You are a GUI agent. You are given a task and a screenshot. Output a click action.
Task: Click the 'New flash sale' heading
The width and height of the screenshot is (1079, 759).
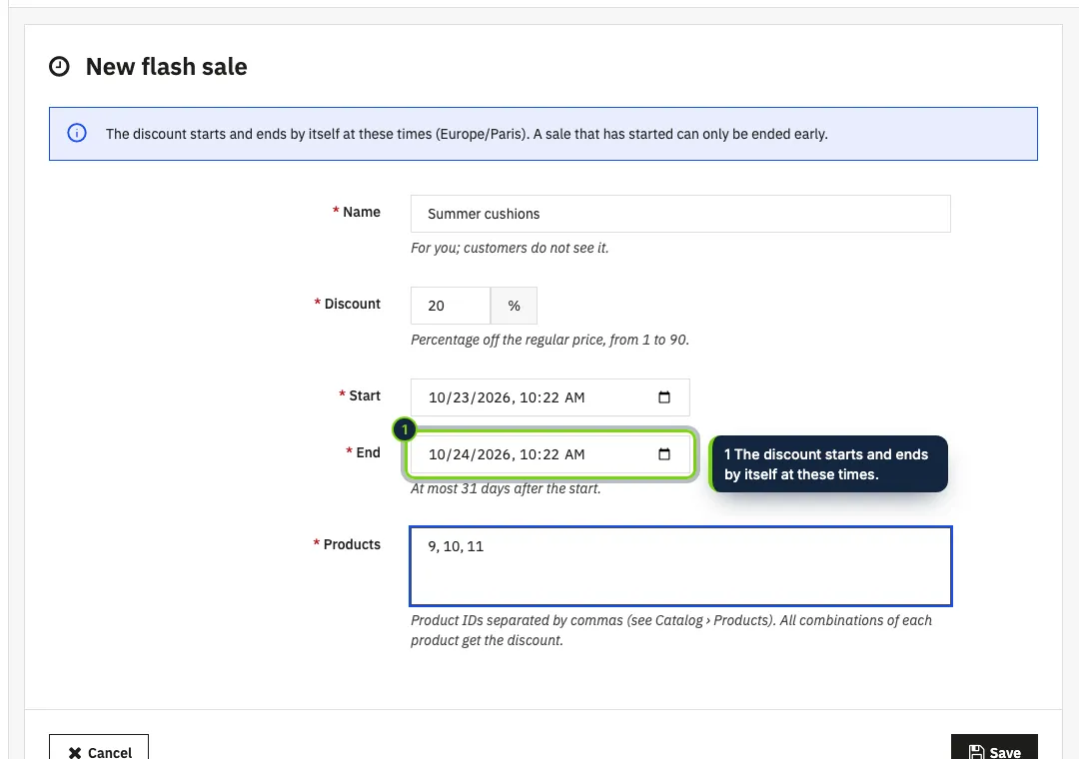(x=167, y=67)
